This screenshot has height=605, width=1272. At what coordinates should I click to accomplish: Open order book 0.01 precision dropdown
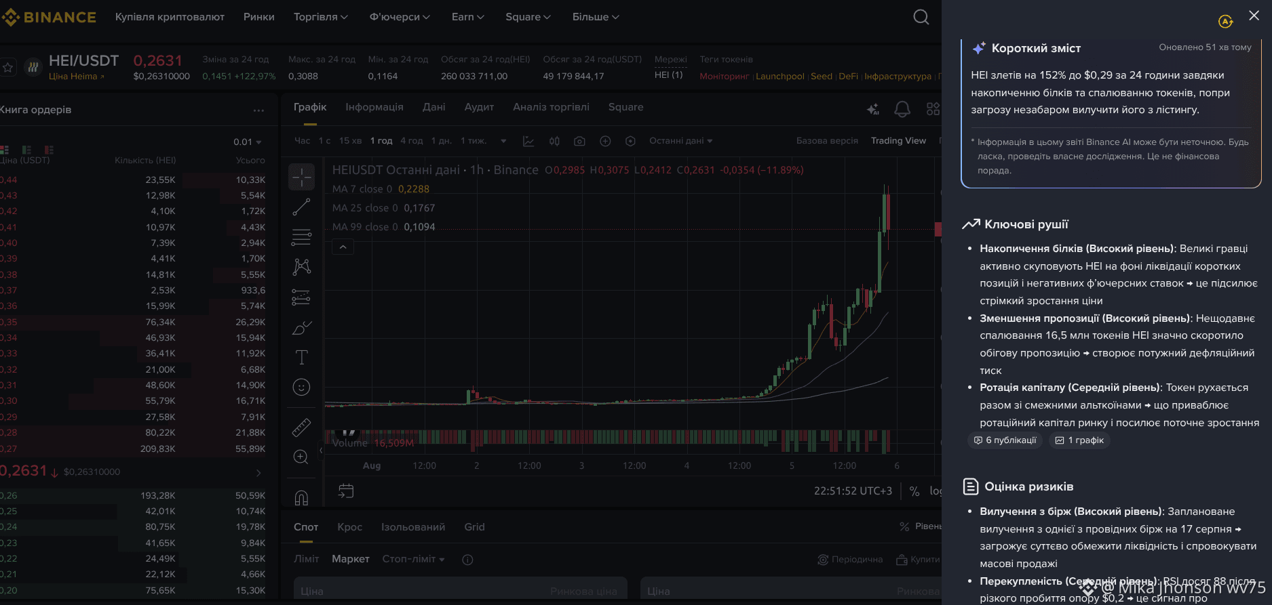[x=247, y=142]
